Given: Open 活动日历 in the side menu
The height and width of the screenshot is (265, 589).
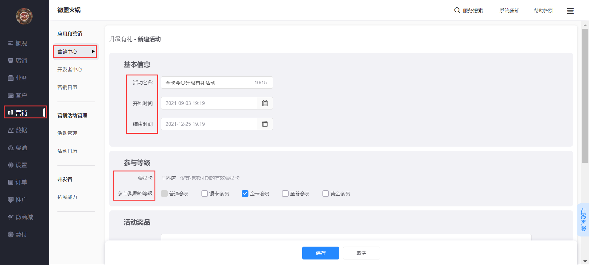Looking at the screenshot, I should click(x=67, y=151).
